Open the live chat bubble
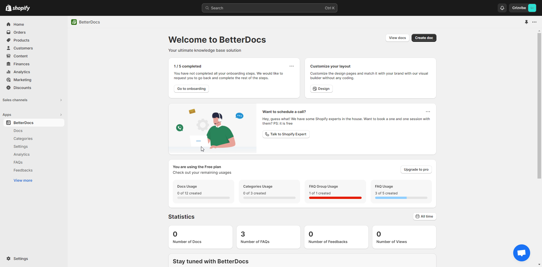Image resolution: width=542 pixels, height=267 pixels. pos(521,253)
